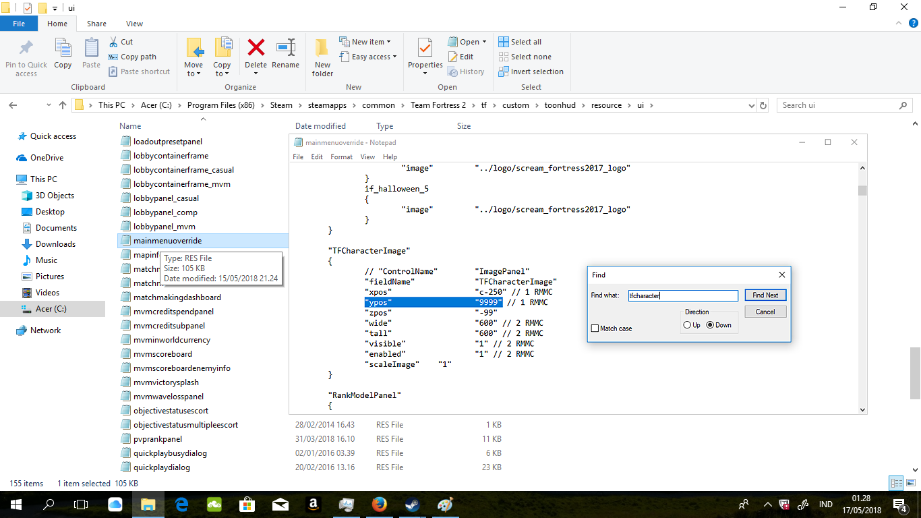This screenshot has height=518, width=921.
Task: Enable the Match case checkbox
Action: (x=595, y=328)
